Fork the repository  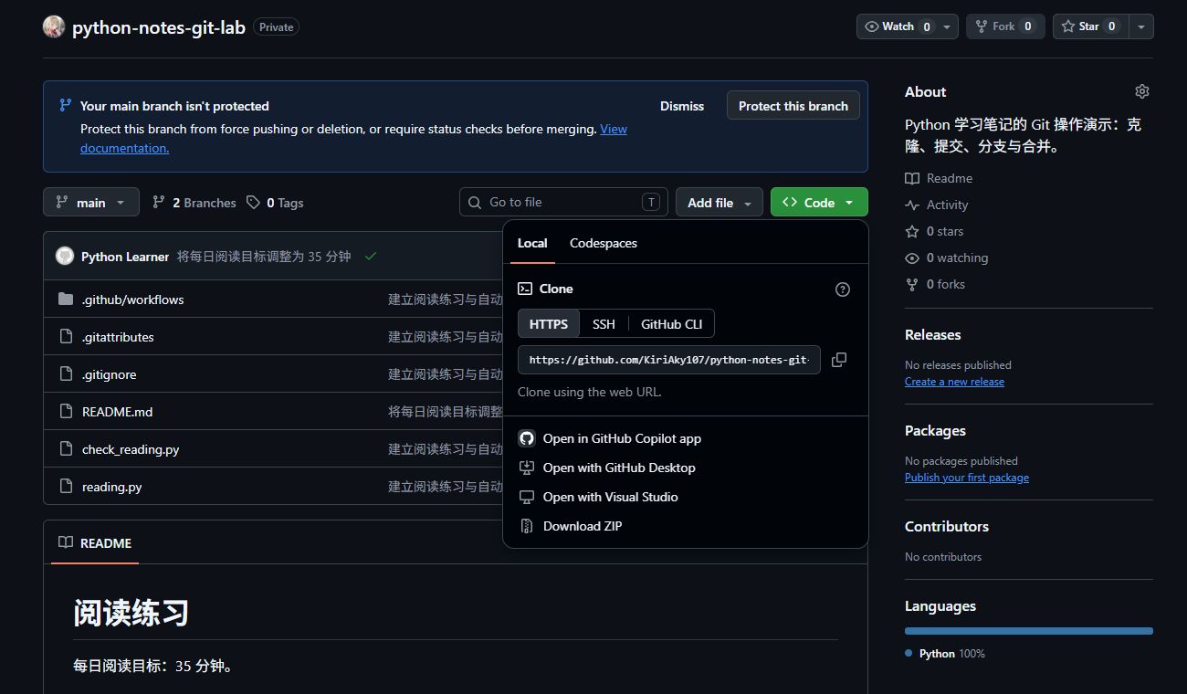[1005, 26]
